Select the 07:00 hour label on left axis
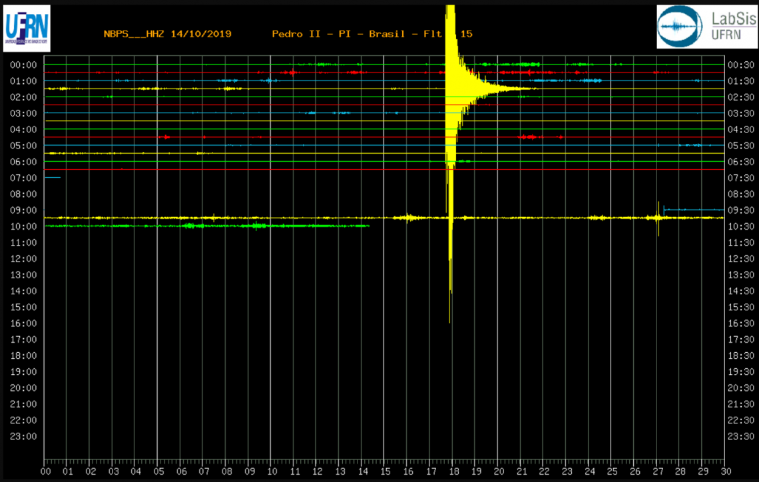 tap(23, 178)
